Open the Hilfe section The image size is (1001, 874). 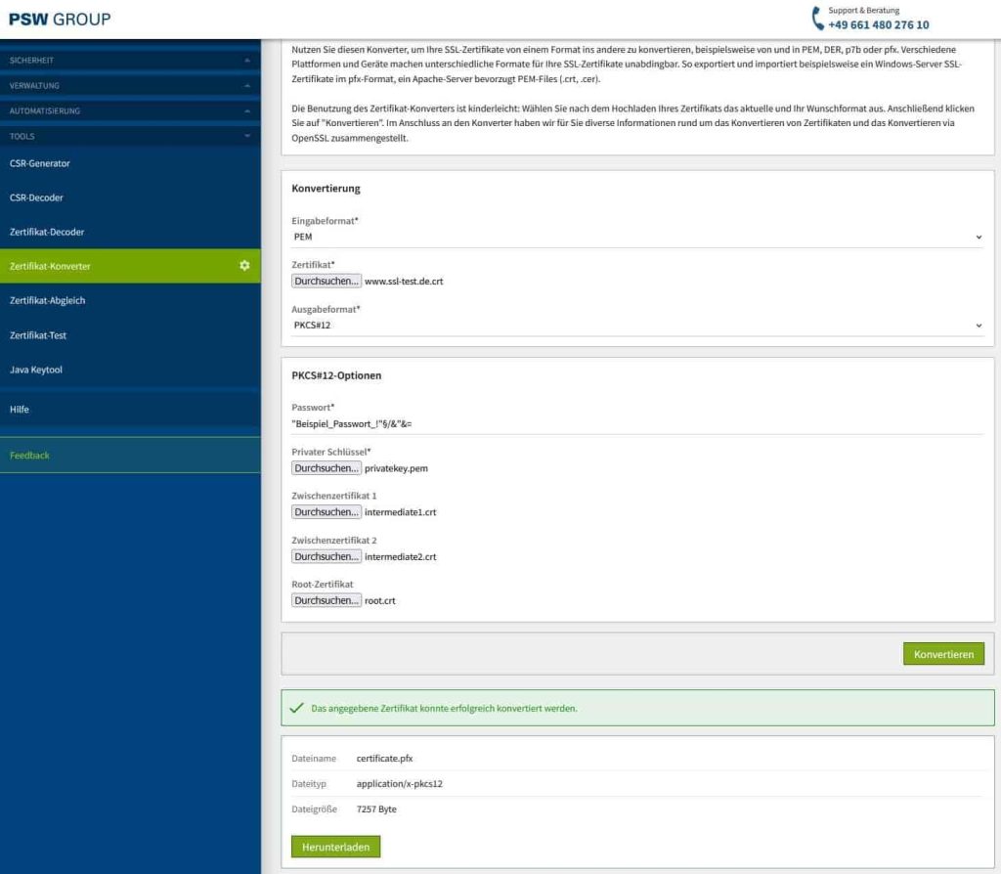[x=20, y=409]
